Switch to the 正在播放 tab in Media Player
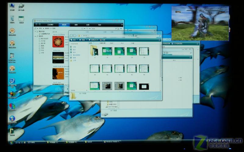Image resolution: width=244 pixels, height=152 pixels. coord(50,25)
